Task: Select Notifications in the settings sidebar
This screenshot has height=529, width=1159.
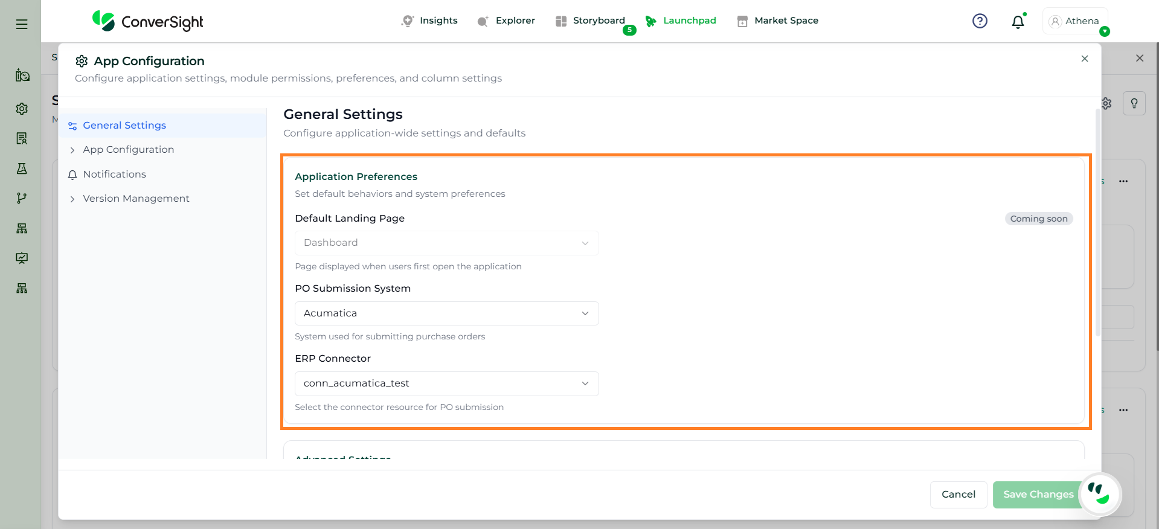Action: 114,175
